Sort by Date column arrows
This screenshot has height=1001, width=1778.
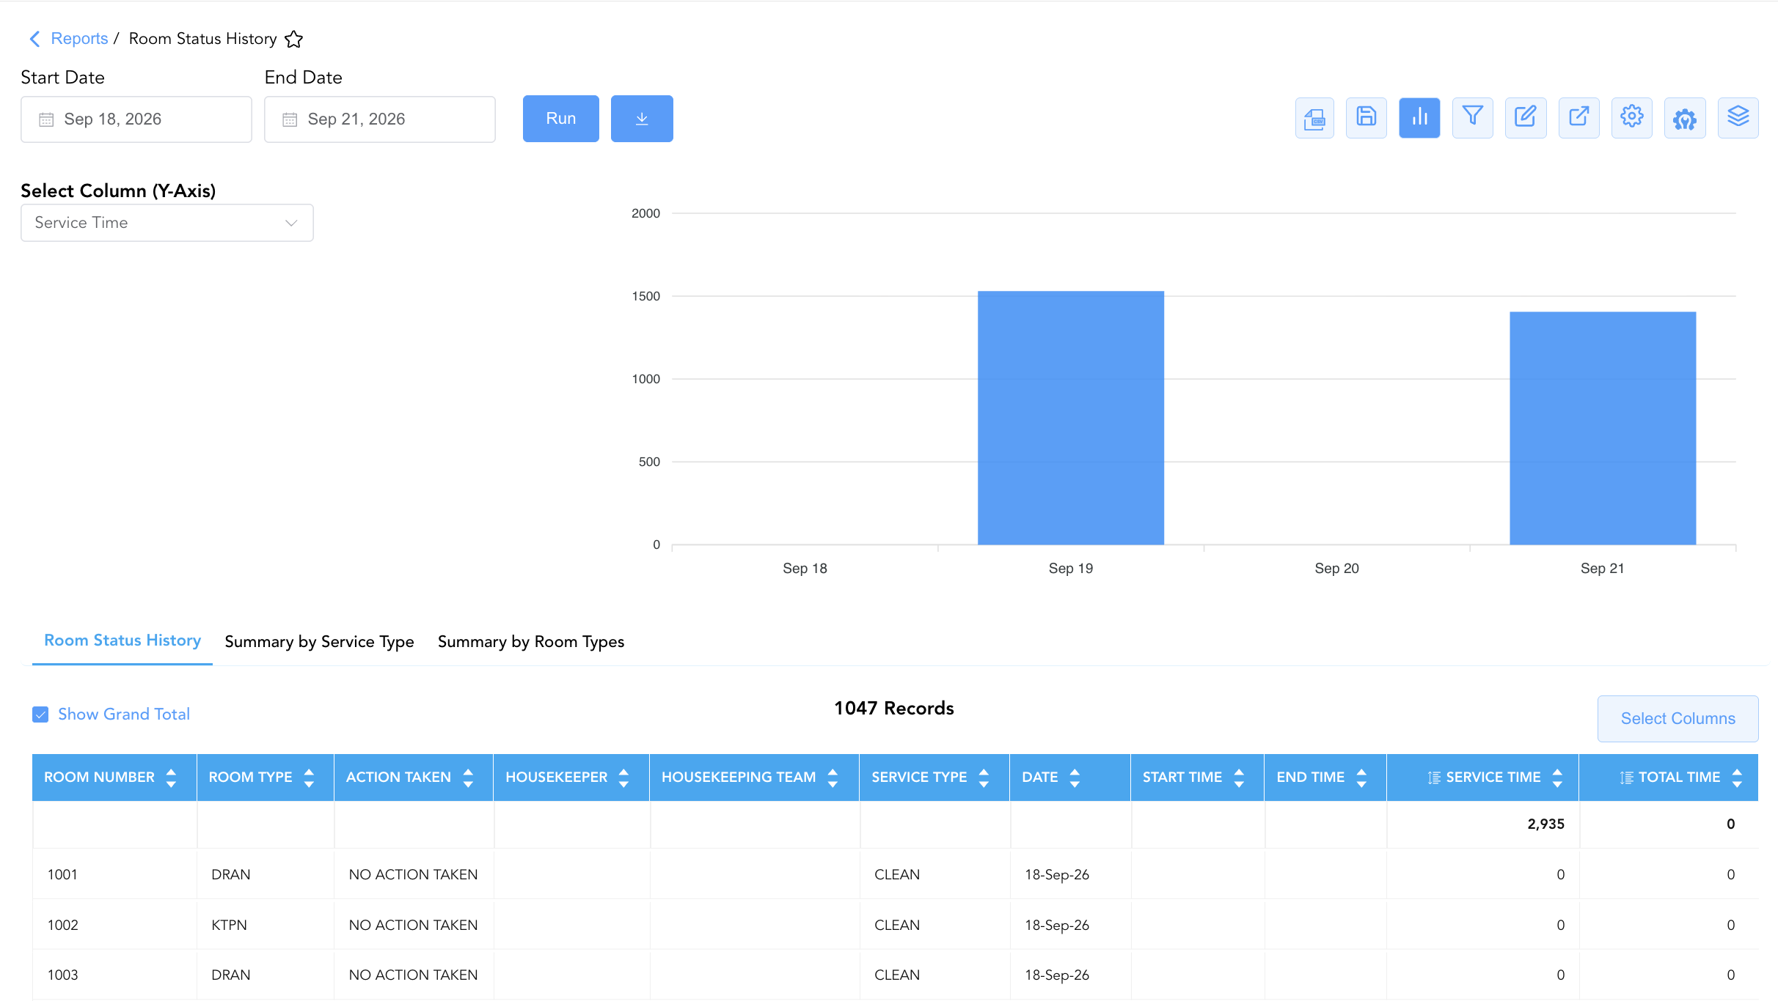tap(1075, 777)
